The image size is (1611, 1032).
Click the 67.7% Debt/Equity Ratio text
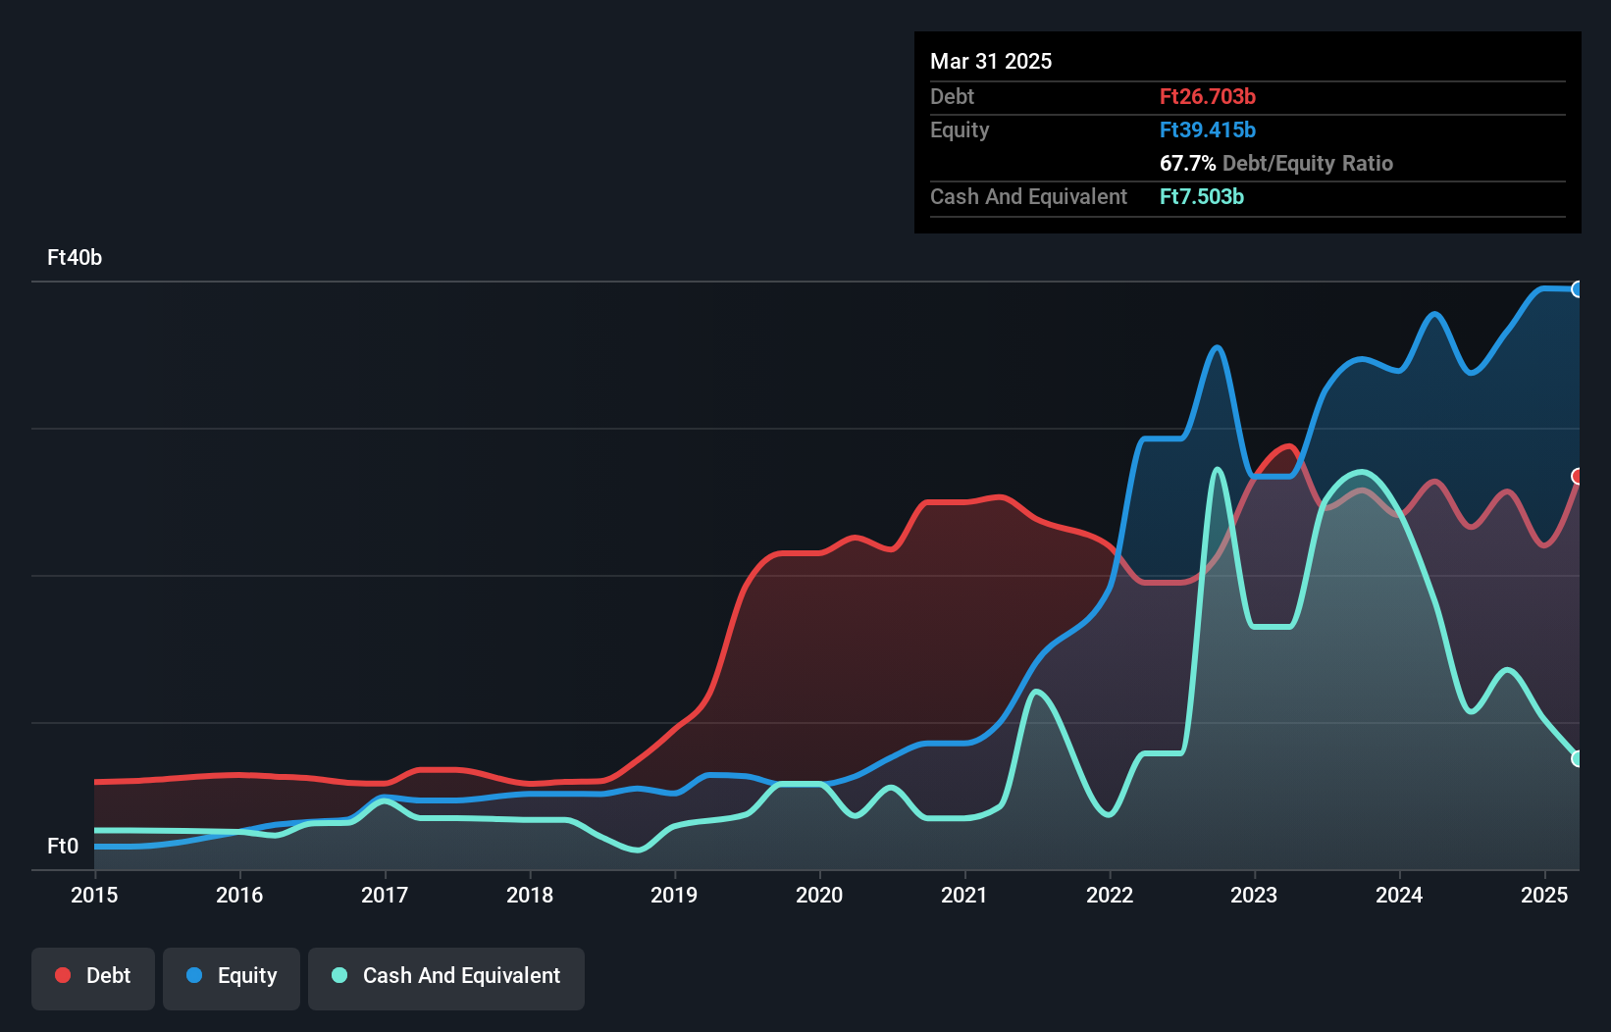(1275, 163)
